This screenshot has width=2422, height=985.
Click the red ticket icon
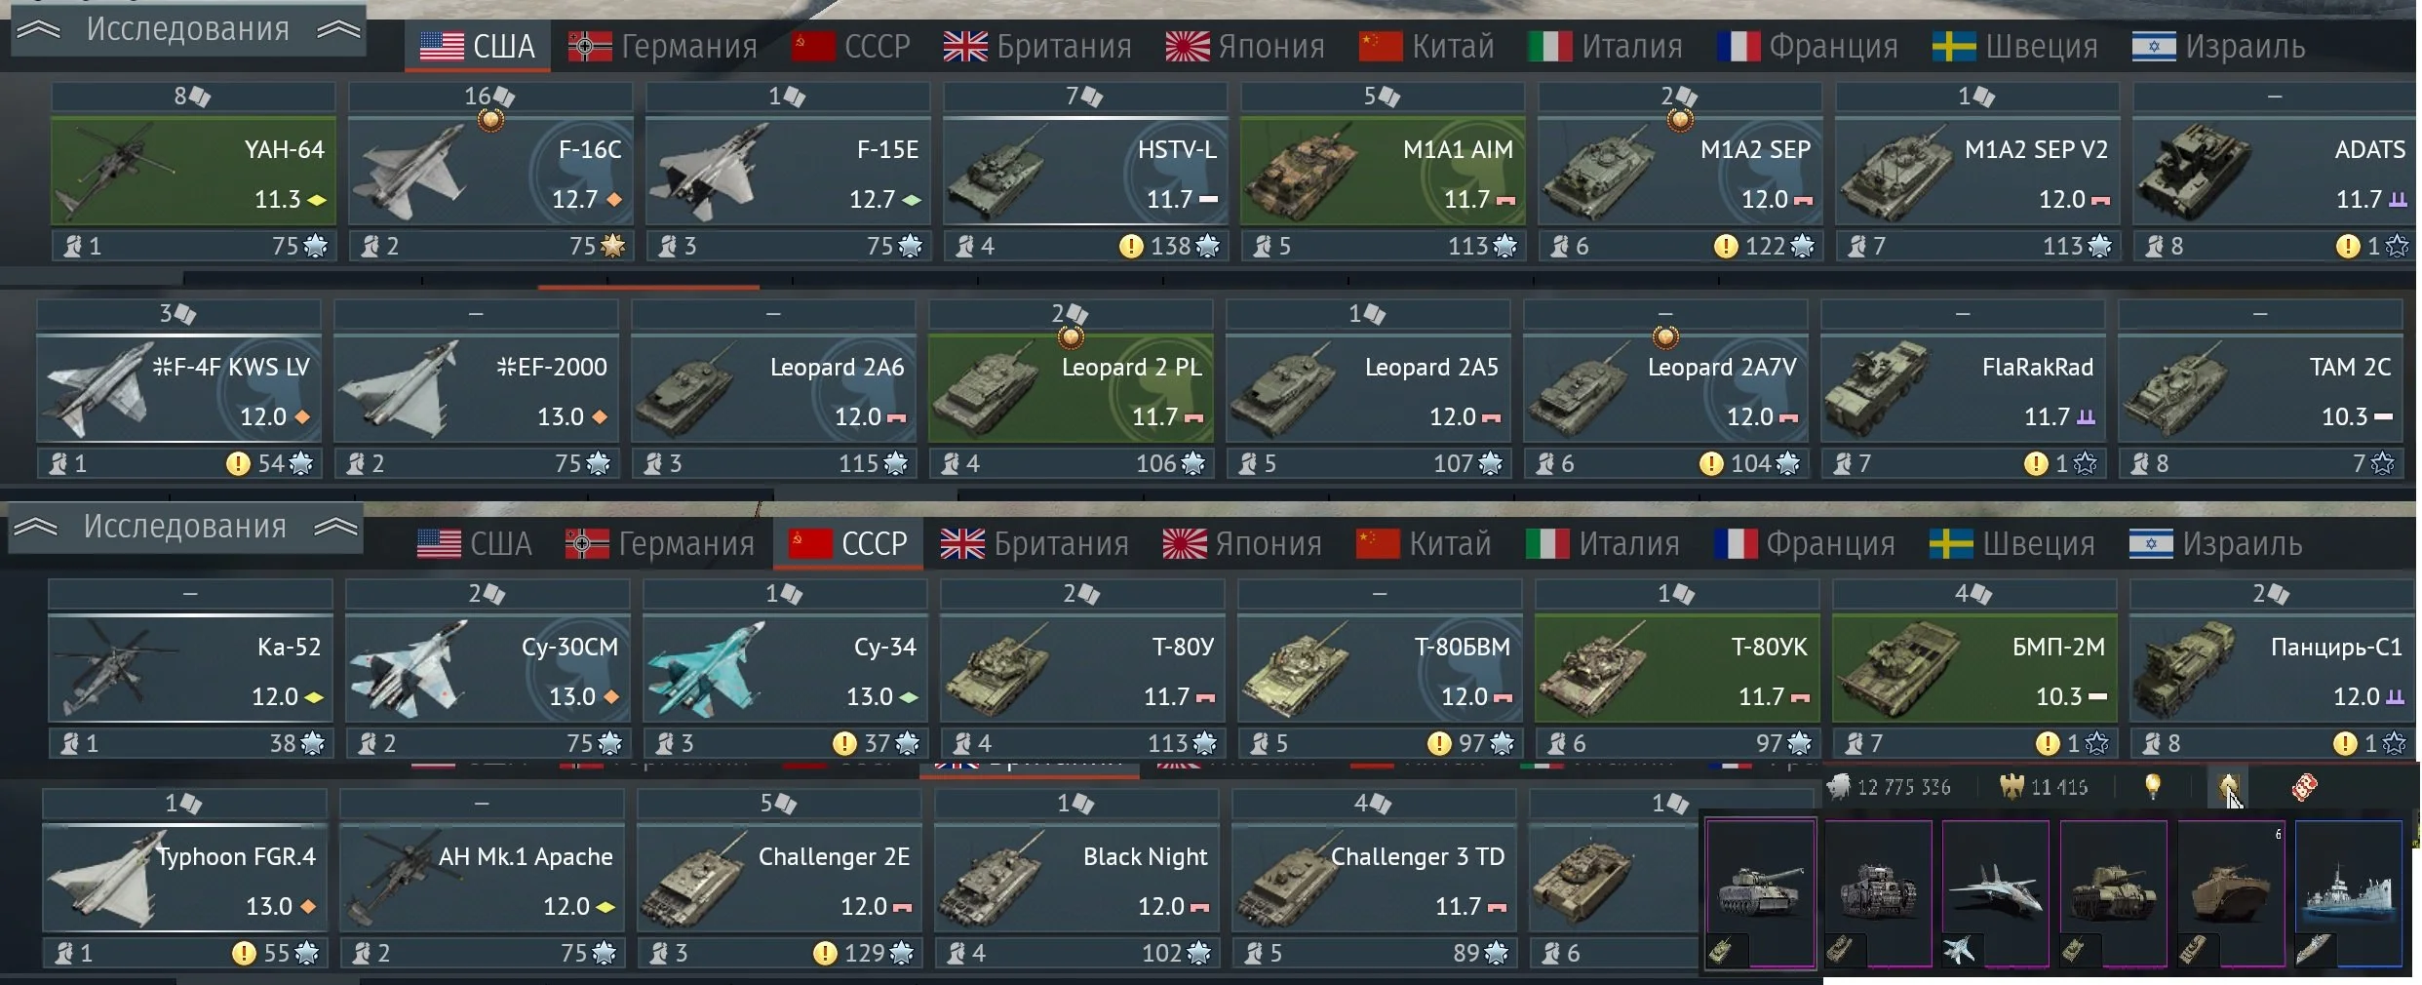coord(2304,786)
